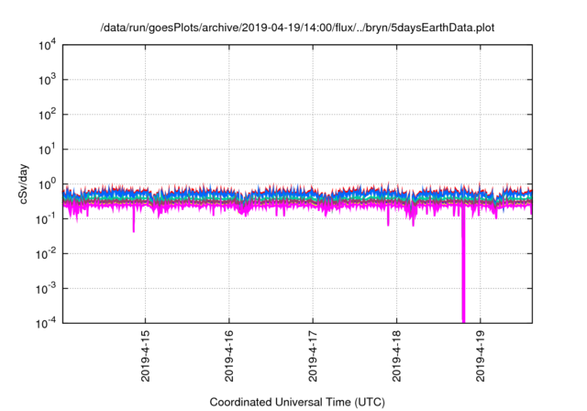
Task: Click the 10^0 y-axis tick label
Action: click(x=47, y=184)
